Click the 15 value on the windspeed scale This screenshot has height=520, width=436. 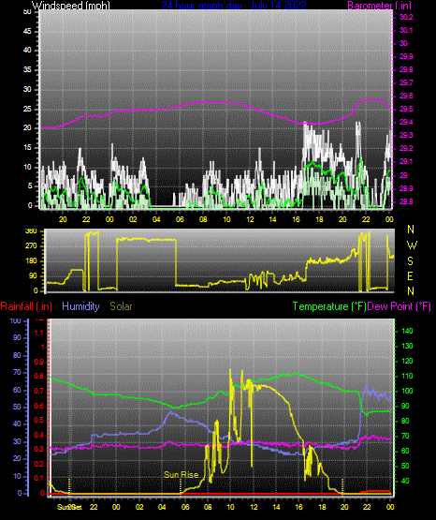pos(27,148)
